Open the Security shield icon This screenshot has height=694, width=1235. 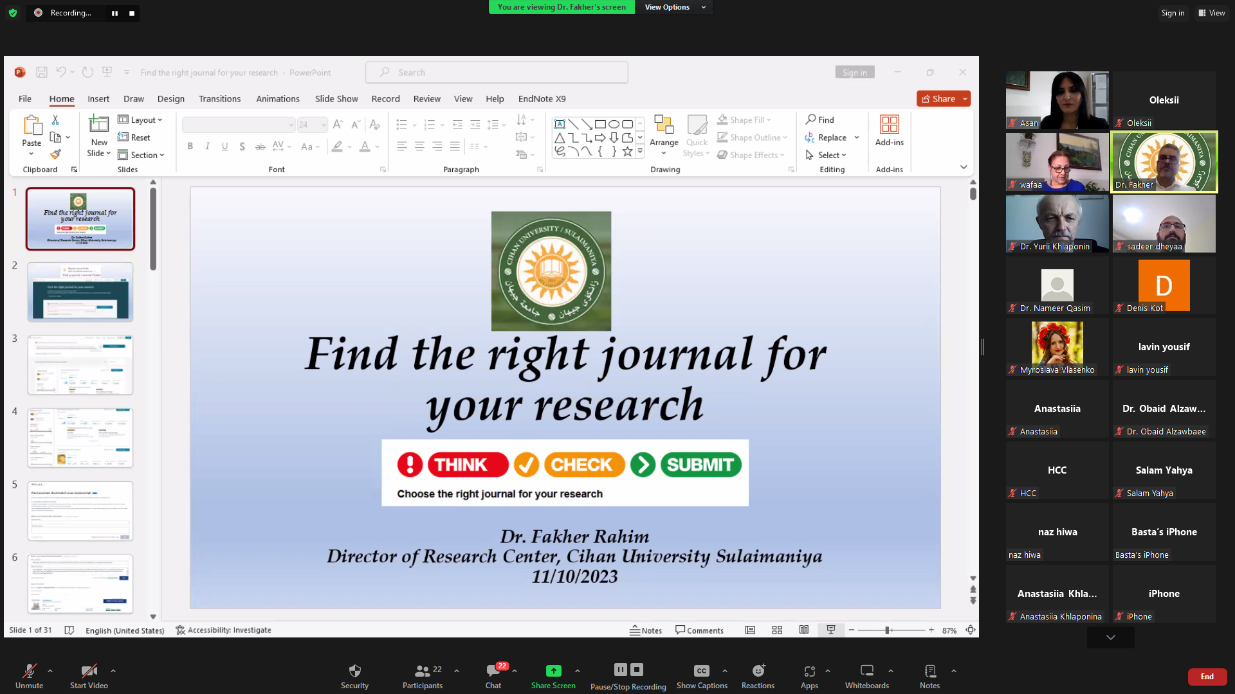point(354,670)
